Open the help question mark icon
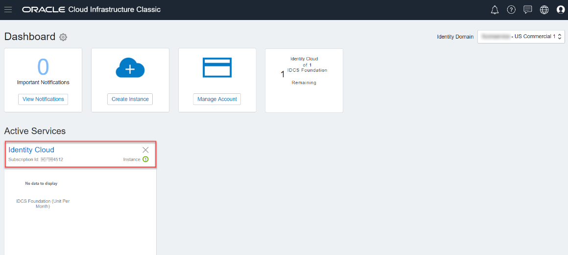The height and width of the screenshot is (255, 568). [x=511, y=10]
